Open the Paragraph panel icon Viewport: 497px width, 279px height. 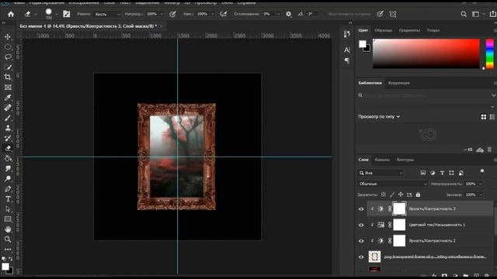click(347, 60)
